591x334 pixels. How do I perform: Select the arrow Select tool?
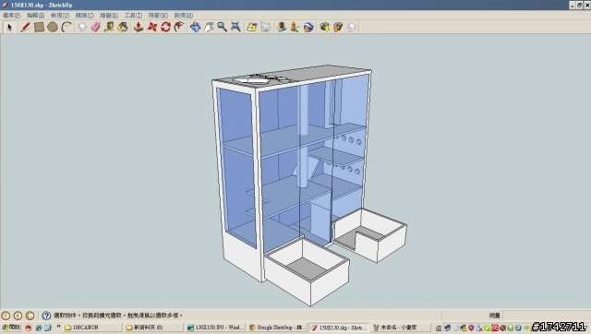pos(9,27)
